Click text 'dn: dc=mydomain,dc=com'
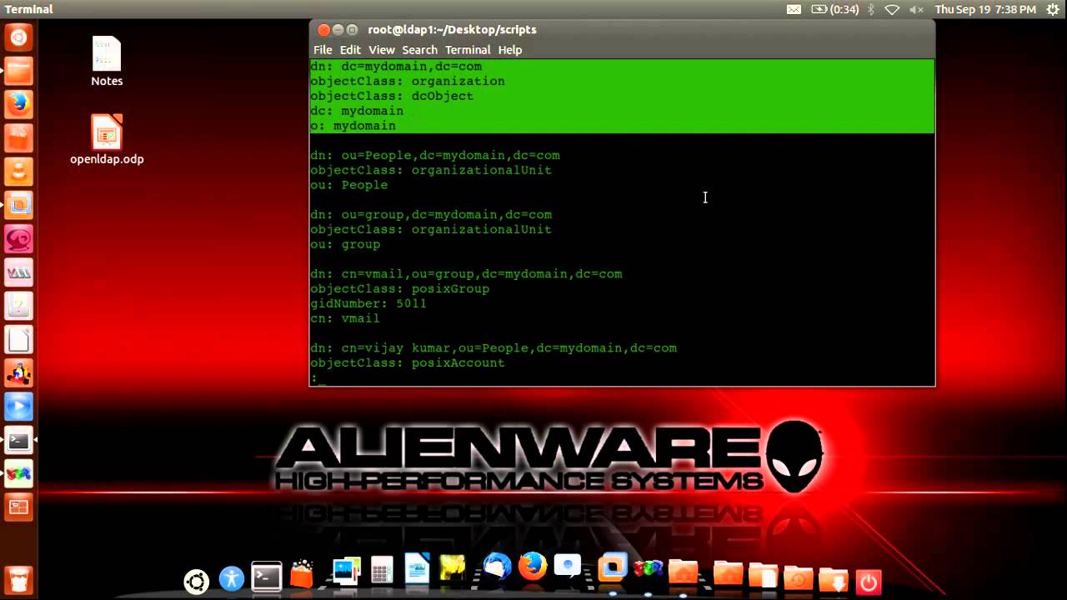1067x600 pixels. pyautogui.click(x=396, y=67)
